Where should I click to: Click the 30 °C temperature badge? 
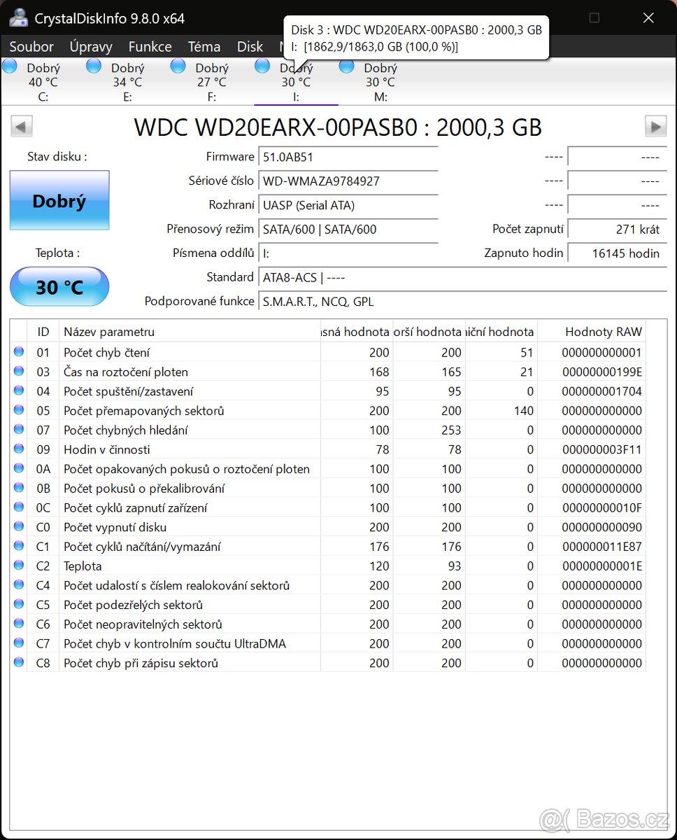coord(59,286)
